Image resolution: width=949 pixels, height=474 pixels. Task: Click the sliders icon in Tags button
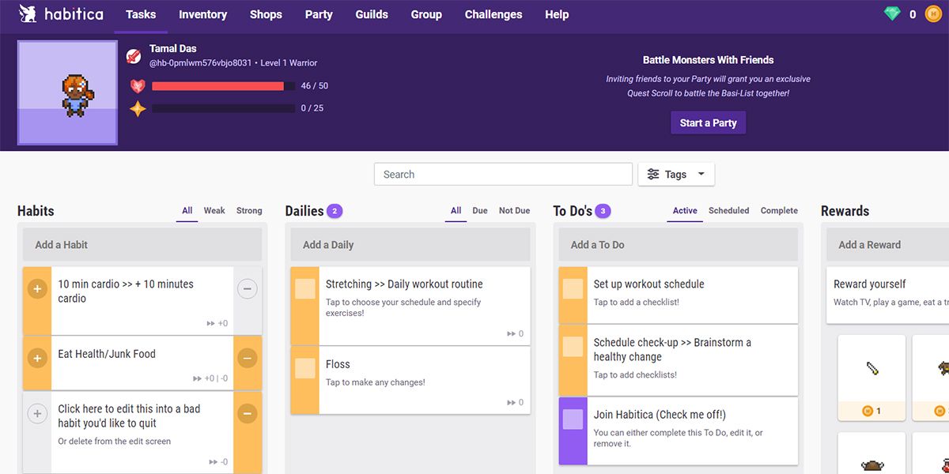click(653, 175)
